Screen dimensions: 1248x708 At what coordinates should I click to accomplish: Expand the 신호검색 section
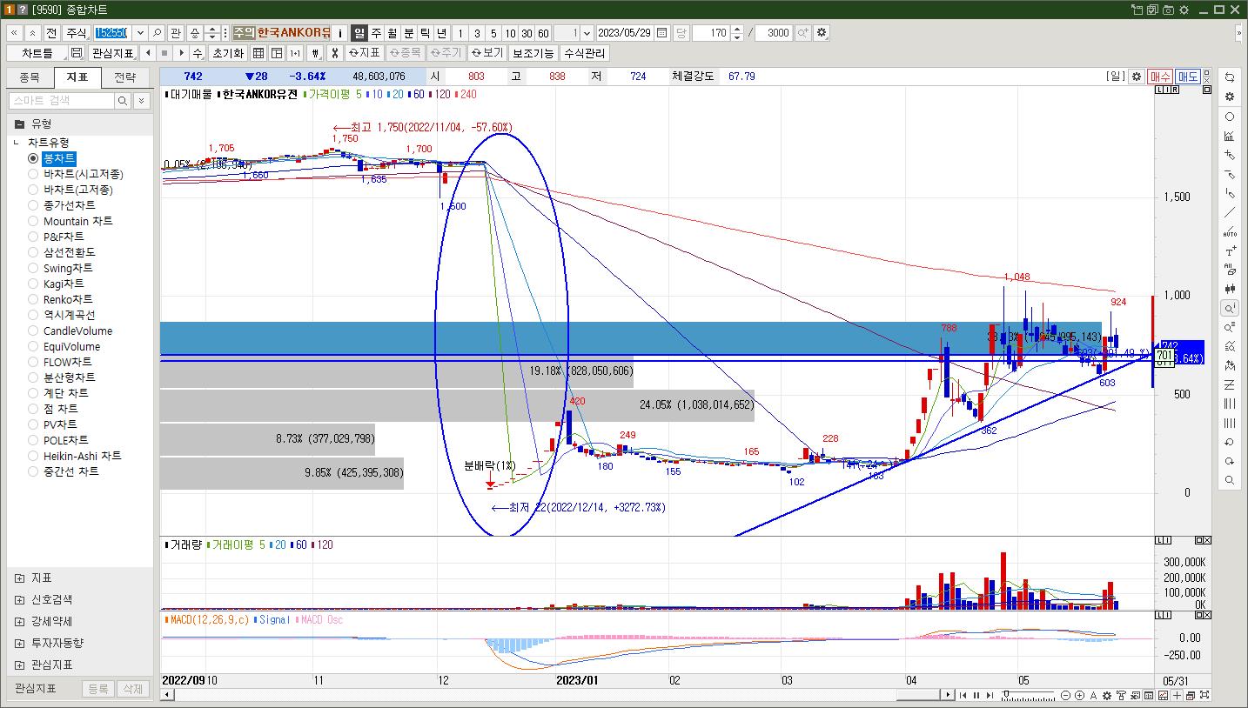19,599
